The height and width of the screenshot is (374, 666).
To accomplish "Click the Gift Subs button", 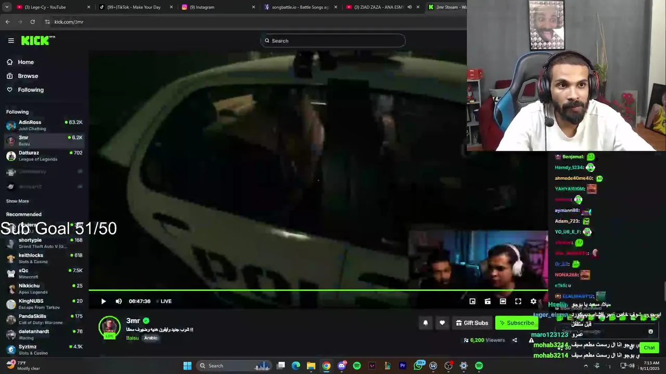I will click(472, 323).
